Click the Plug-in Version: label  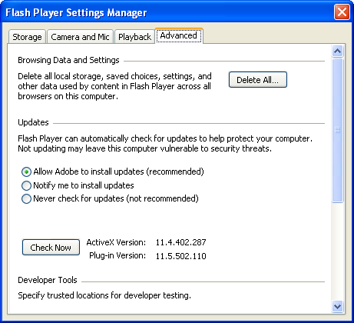coord(117,255)
